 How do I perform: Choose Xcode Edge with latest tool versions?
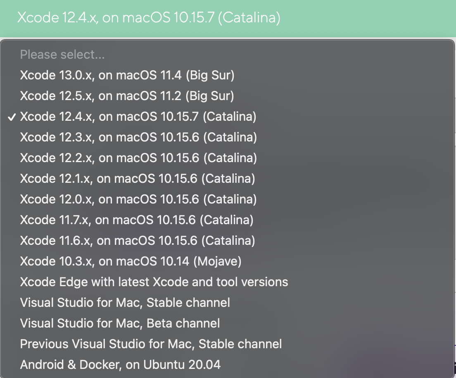154,282
